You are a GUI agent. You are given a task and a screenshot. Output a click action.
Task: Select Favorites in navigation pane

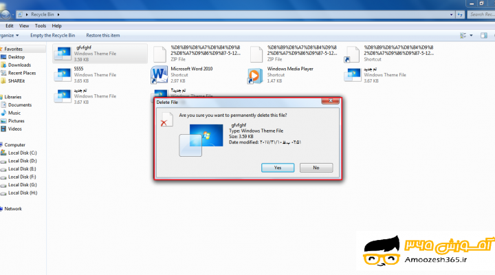point(13,49)
